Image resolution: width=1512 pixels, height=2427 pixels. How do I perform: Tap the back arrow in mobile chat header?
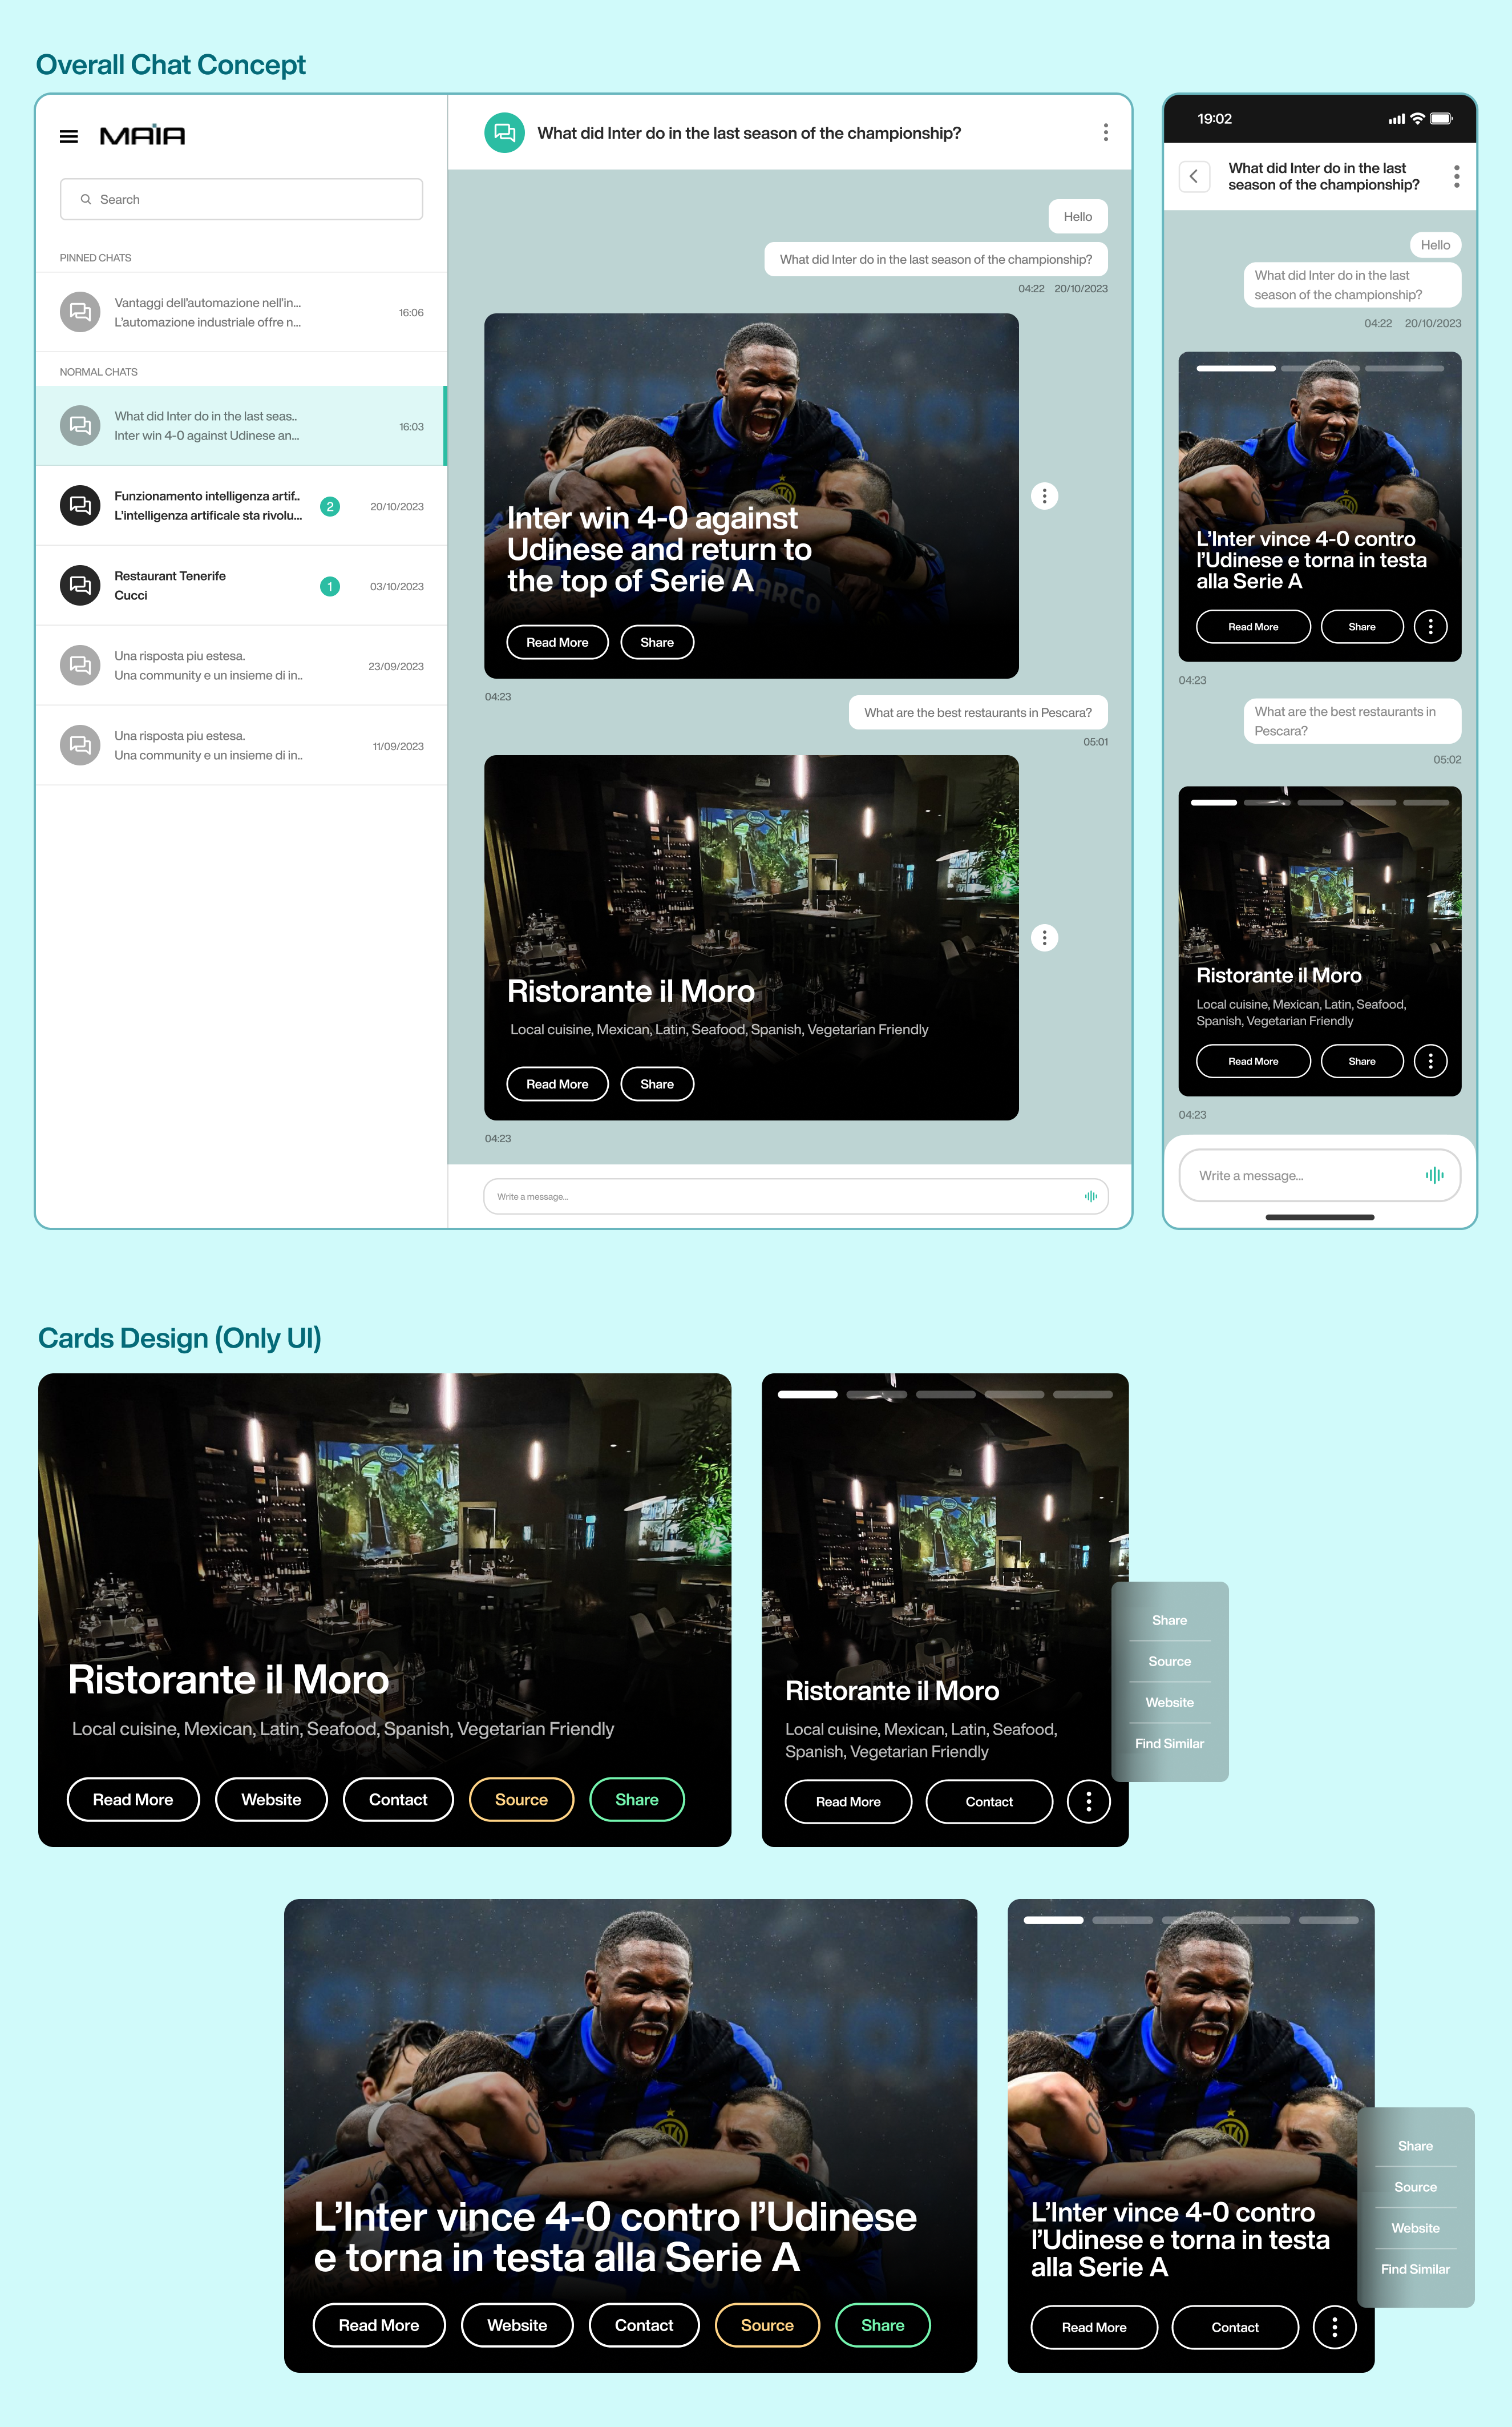click(x=1194, y=176)
